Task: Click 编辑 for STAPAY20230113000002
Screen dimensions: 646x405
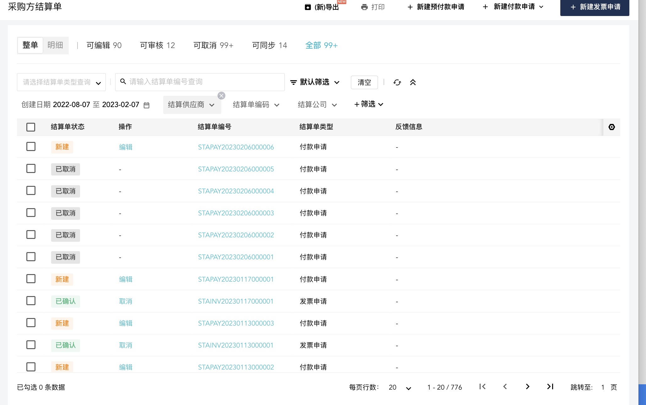Action: click(x=126, y=367)
